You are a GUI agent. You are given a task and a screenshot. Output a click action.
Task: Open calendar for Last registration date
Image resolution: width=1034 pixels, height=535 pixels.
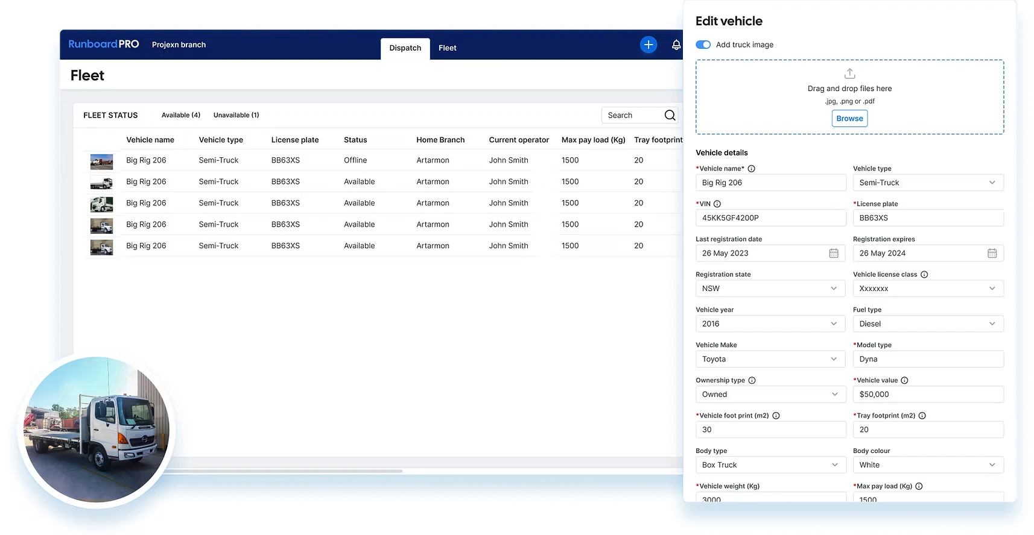(834, 254)
